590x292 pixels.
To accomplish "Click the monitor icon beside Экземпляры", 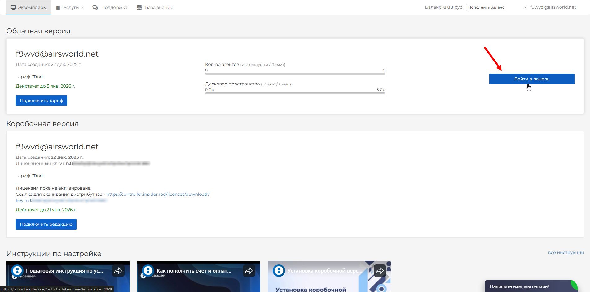I will point(13,7).
